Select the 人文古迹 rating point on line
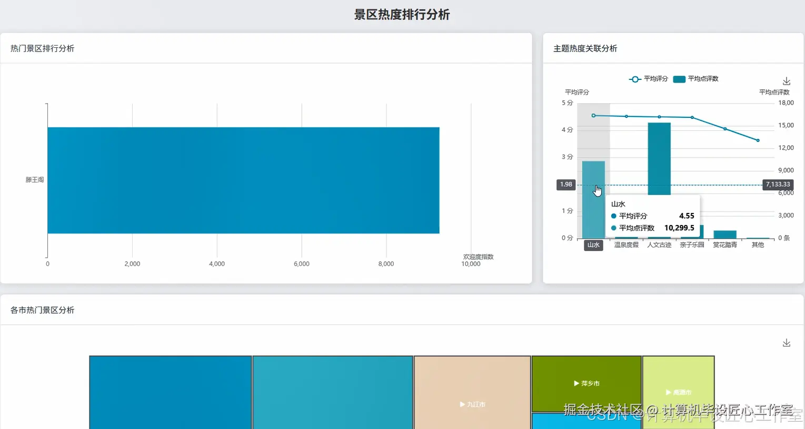This screenshot has height=429, width=805. point(659,117)
